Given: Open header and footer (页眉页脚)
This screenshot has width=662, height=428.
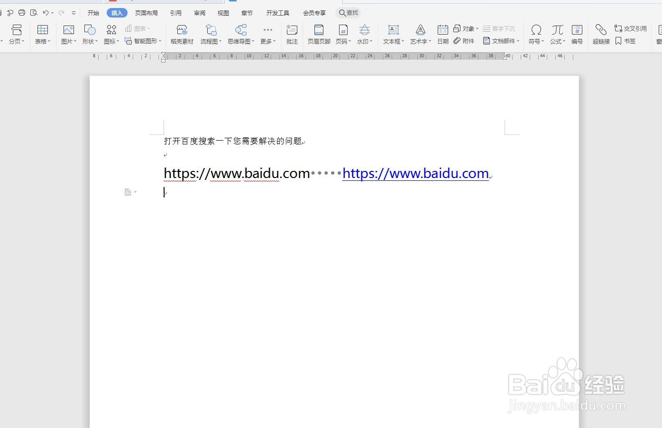Looking at the screenshot, I should tap(319, 35).
